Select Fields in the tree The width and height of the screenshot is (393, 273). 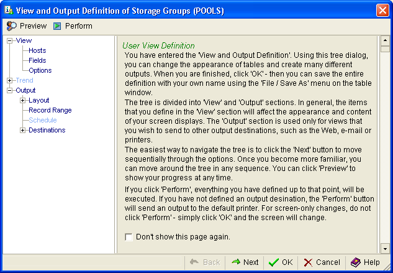(37, 60)
